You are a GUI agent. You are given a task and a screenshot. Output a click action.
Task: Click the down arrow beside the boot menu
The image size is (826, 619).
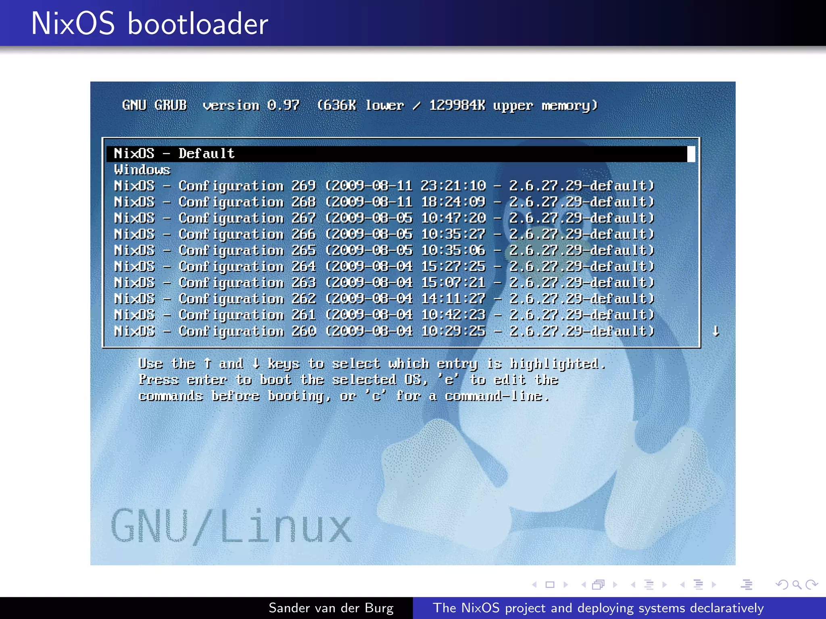point(716,331)
